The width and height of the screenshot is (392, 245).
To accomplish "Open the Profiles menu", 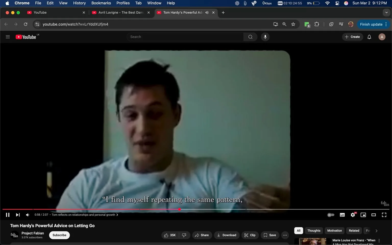I will 123,3.
